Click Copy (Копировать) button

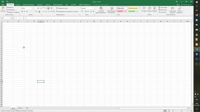[11, 10]
